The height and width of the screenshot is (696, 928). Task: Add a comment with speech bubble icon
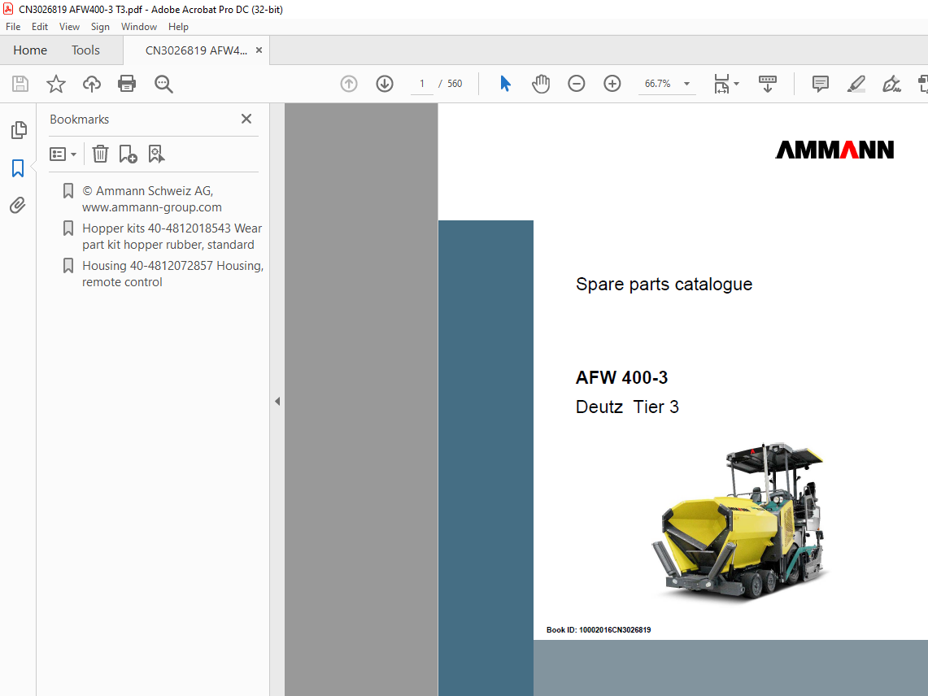821,84
